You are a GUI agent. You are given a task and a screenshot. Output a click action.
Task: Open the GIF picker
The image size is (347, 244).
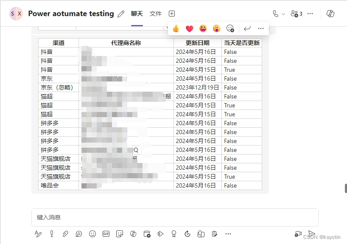coord(106,234)
